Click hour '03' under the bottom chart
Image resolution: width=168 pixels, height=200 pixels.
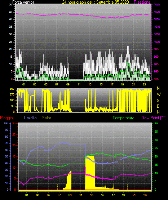(x=37, y=195)
